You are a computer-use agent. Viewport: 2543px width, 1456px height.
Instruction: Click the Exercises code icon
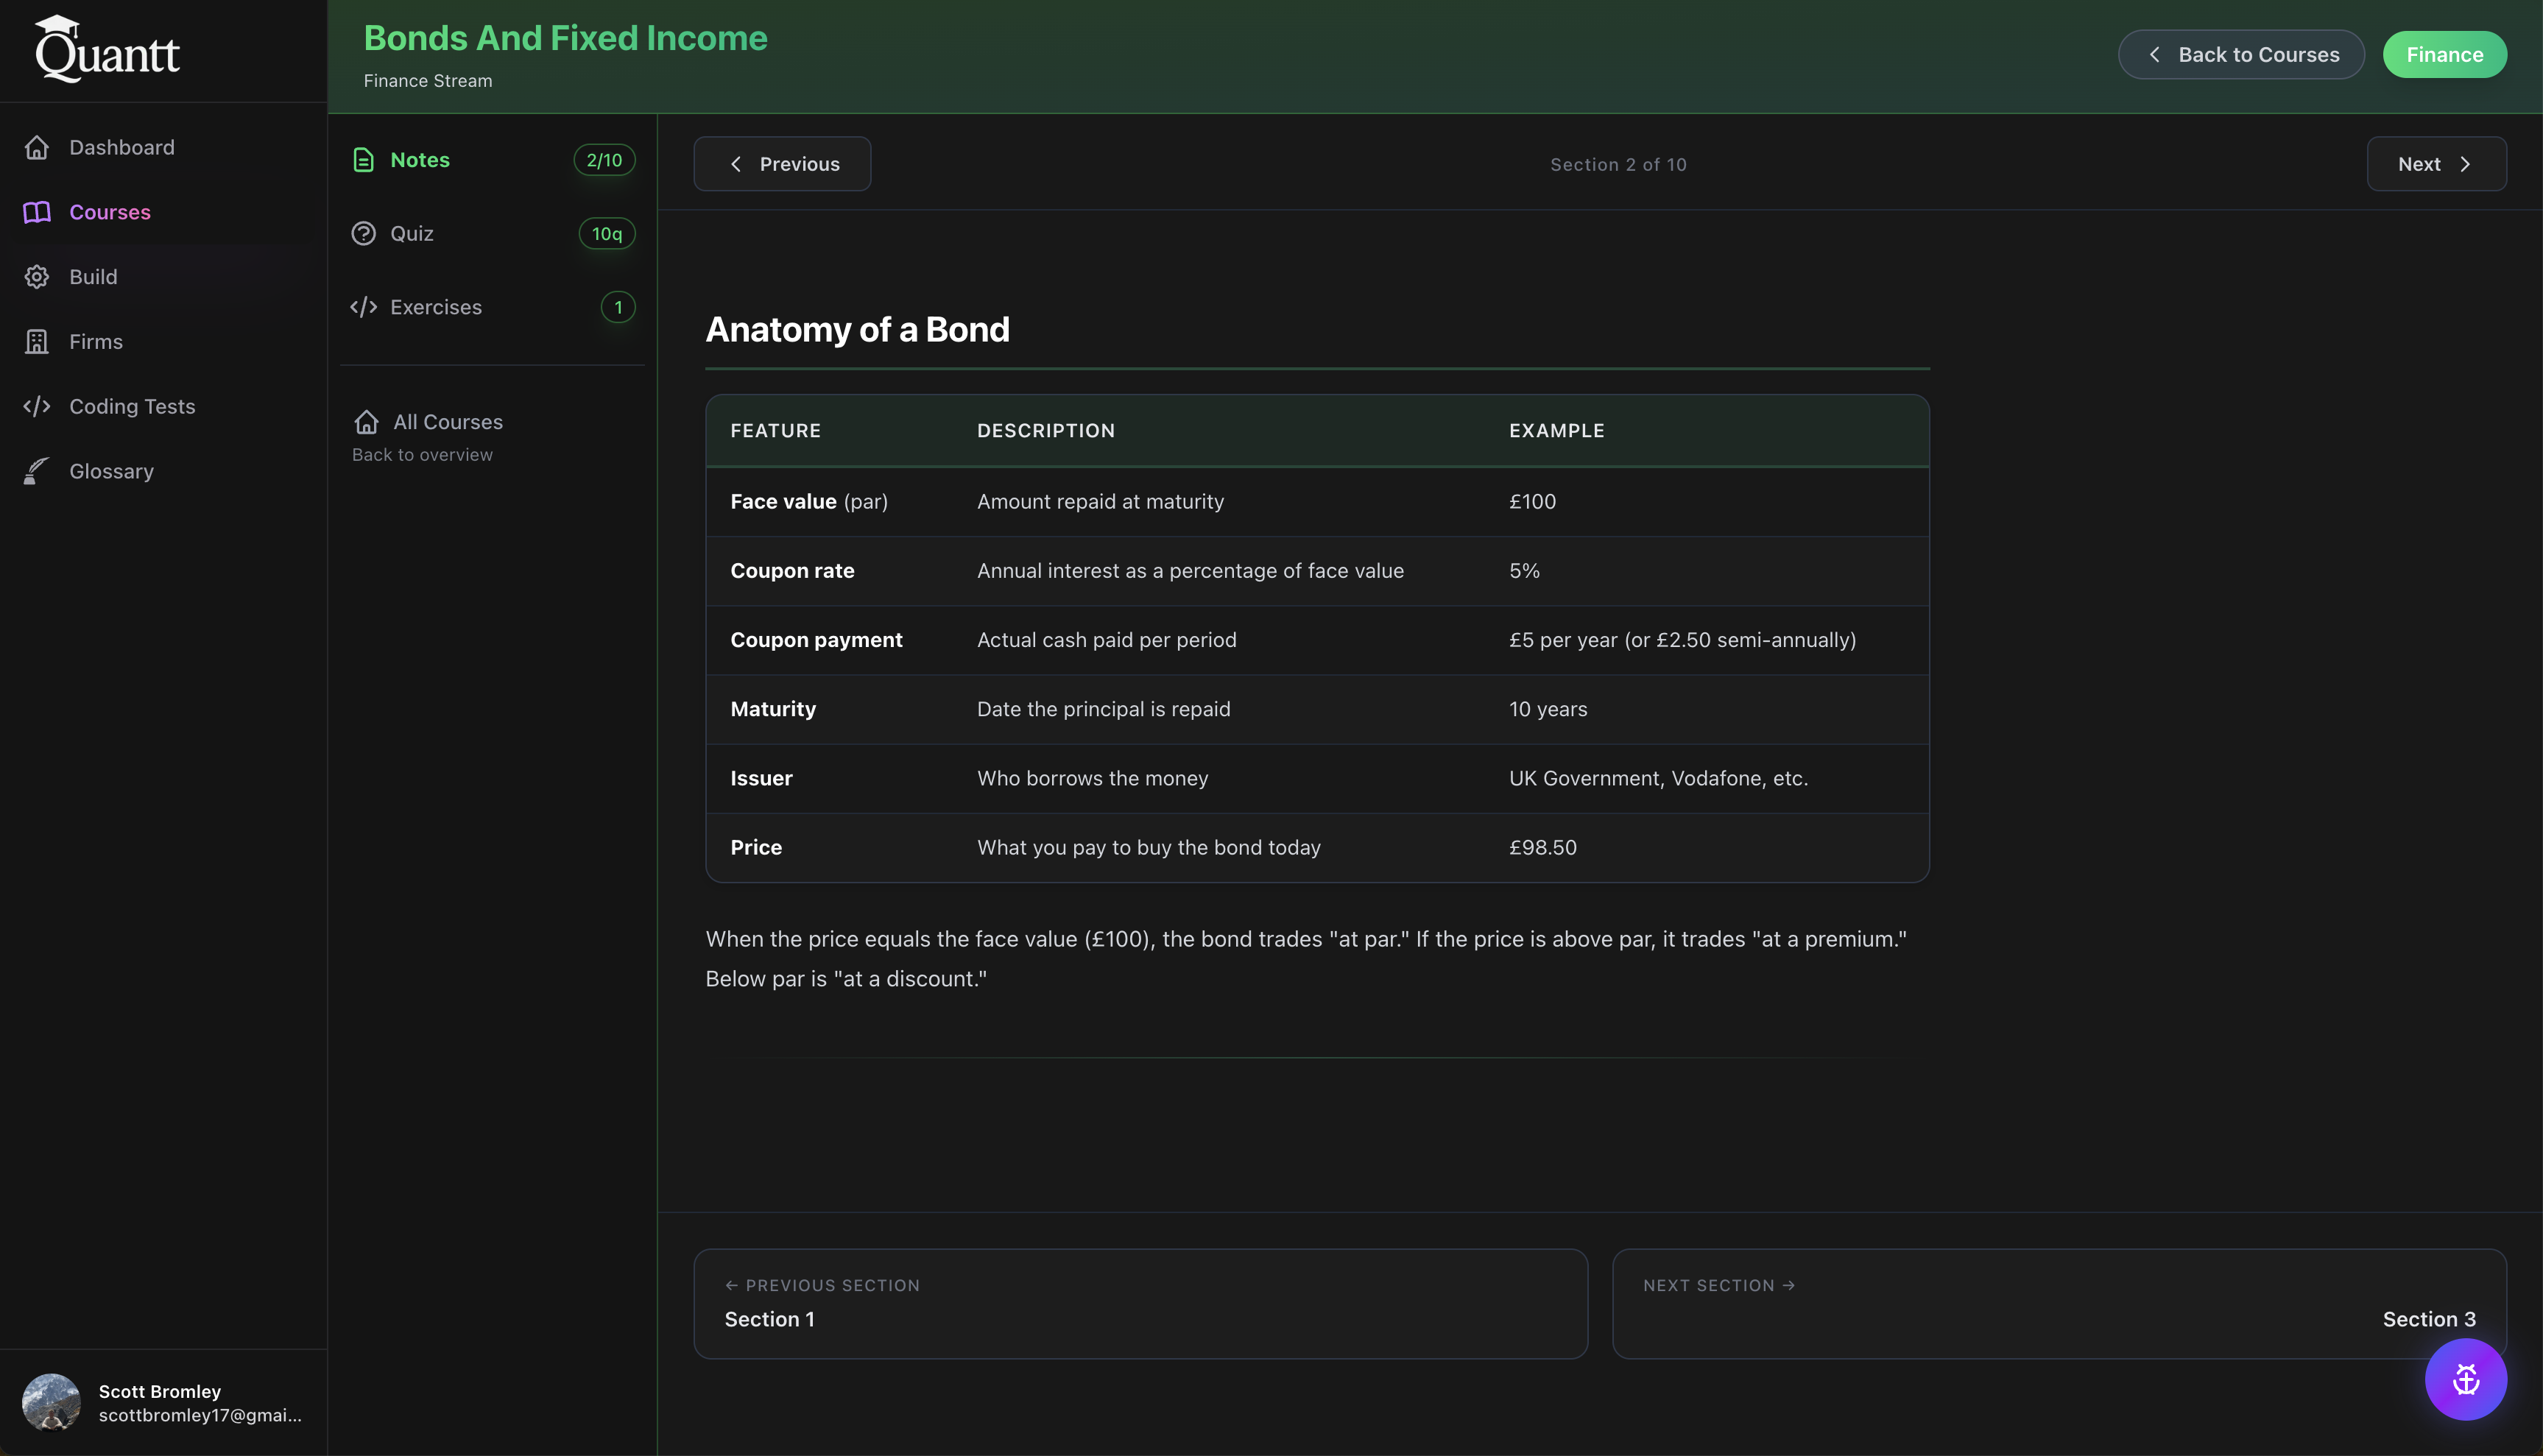(363, 307)
